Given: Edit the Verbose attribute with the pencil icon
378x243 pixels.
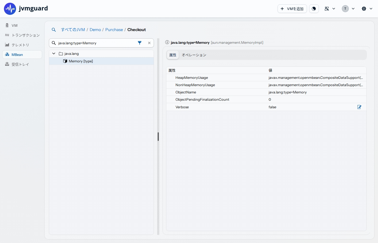Looking at the screenshot, I should point(359,107).
